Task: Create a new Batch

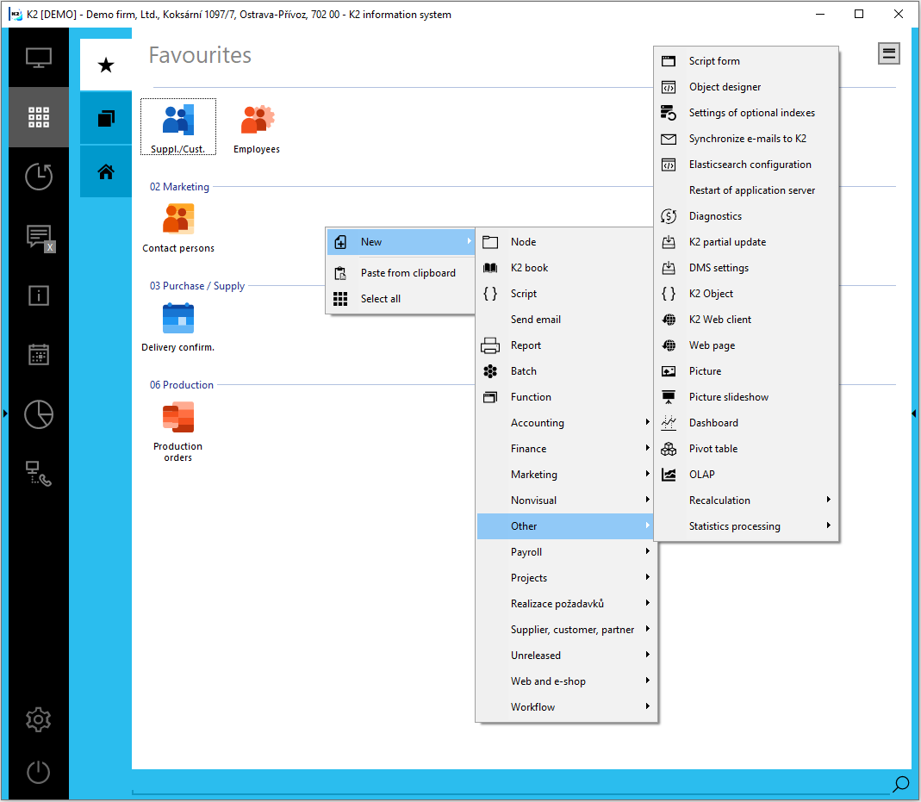Action: (565, 371)
